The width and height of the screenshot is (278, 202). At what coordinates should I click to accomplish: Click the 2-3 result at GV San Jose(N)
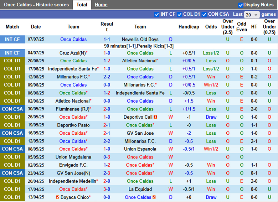107,173
